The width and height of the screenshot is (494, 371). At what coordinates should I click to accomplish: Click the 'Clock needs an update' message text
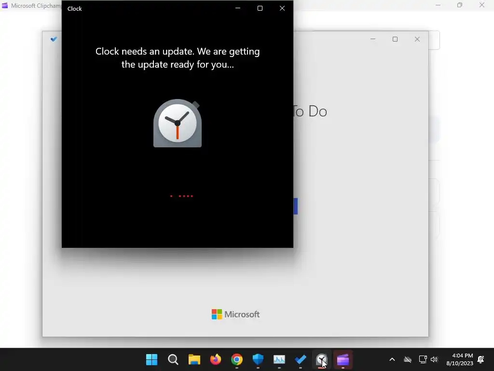coord(178,58)
